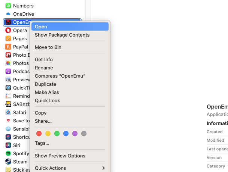Click the Reminders app icon
This screenshot has height=172, width=228.
point(8,96)
